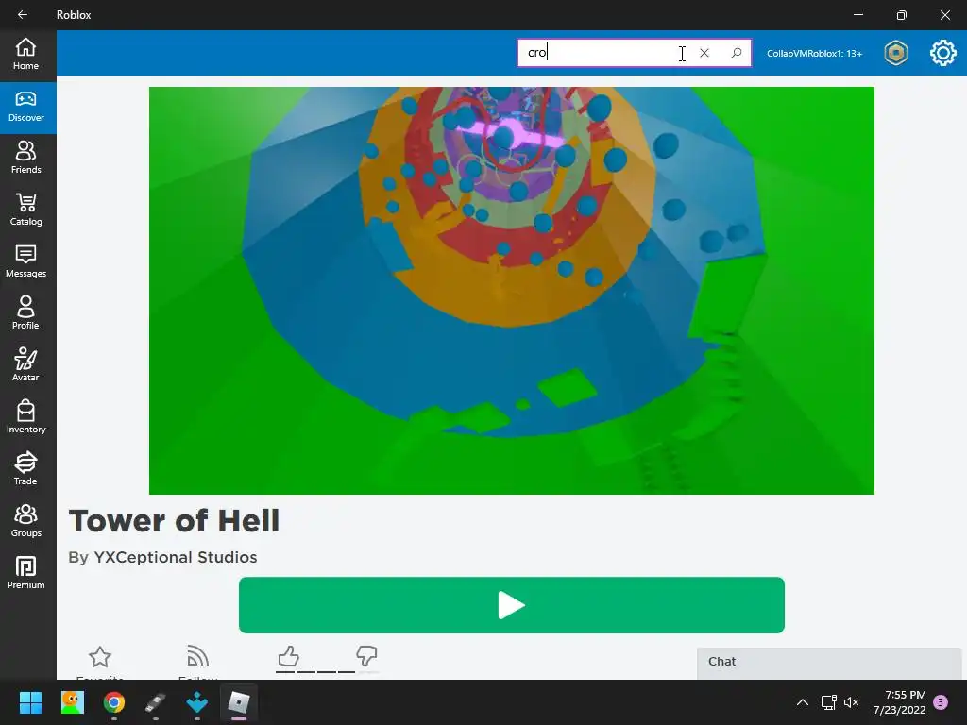Screen dimensions: 967x725
Task: Open the USB drive taskbar app
Action: pos(156,702)
